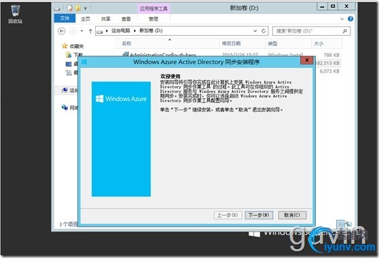This screenshot has height=258, width=379.
Task: Open Downloads folder in navigation pane
Action: pyautogui.click(x=75, y=55)
